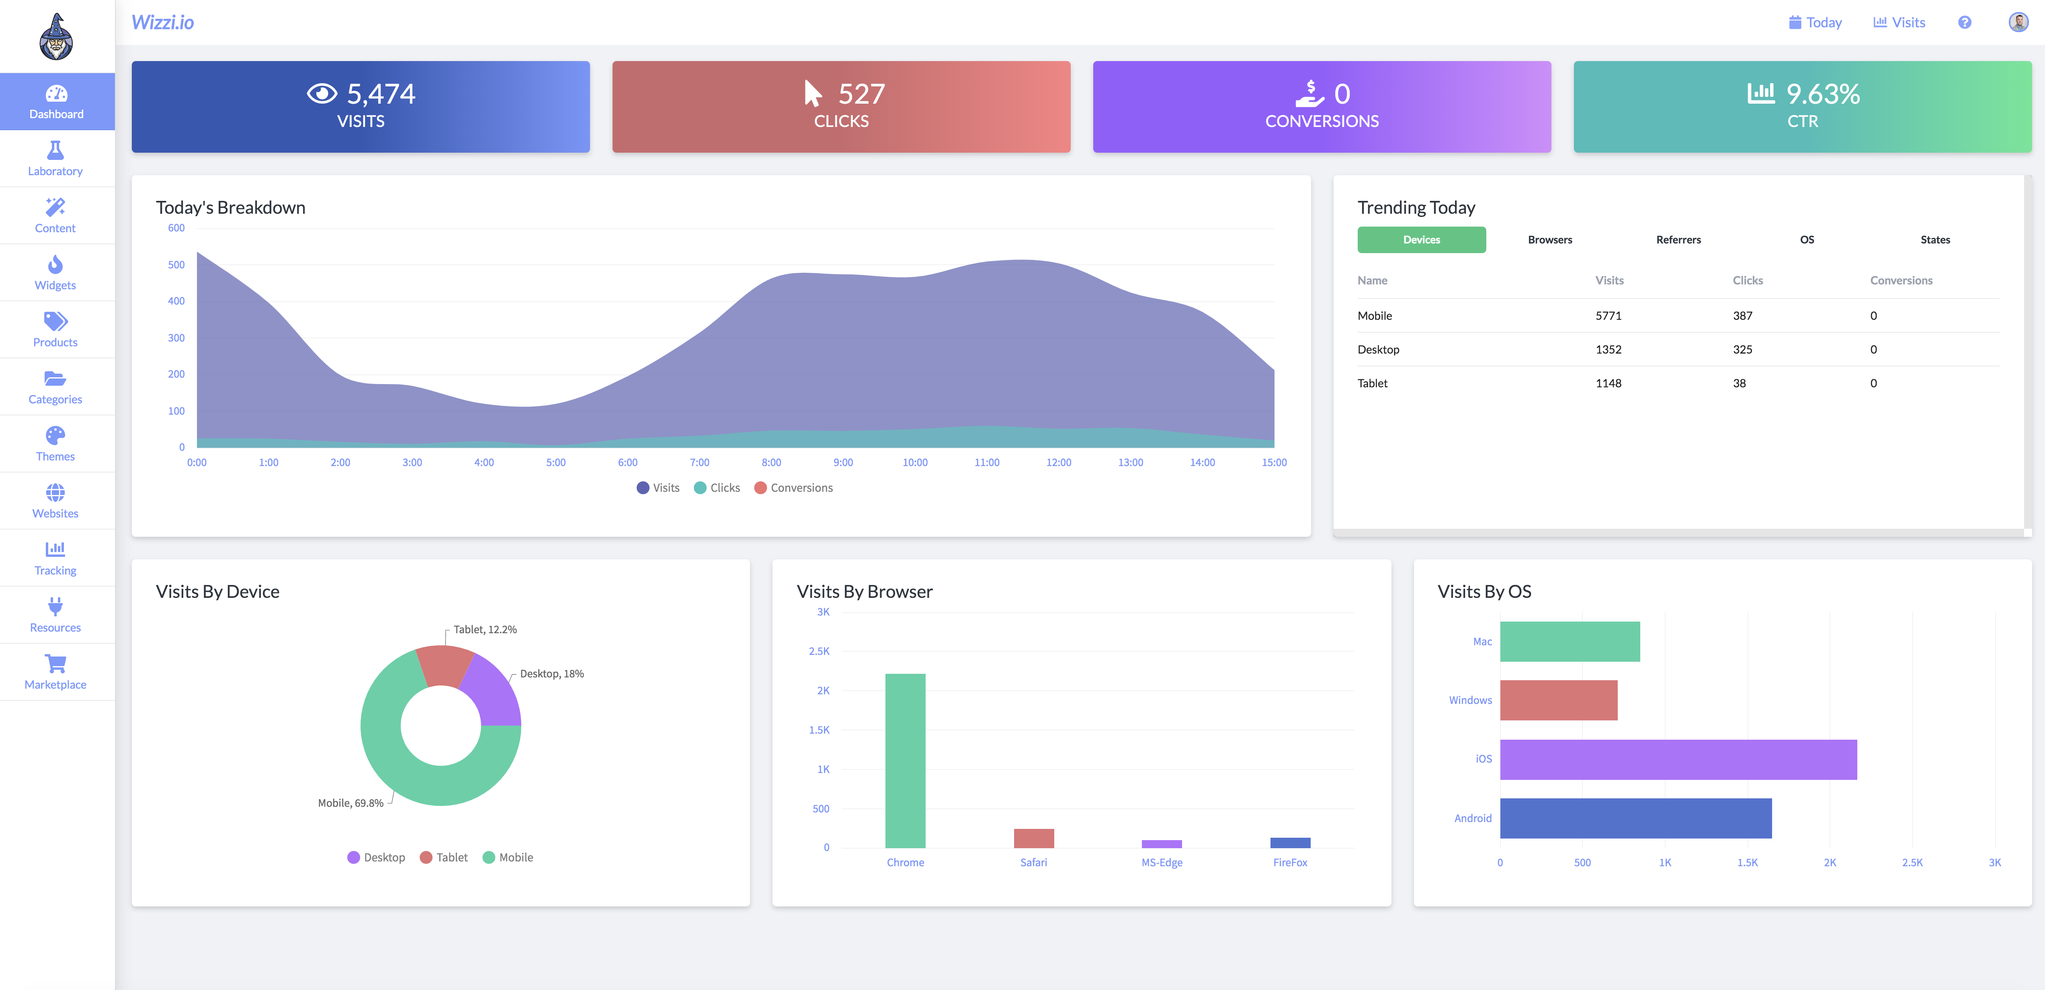Switch to the Referrers tab
2045x990 pixels.
coord(1678,240)
